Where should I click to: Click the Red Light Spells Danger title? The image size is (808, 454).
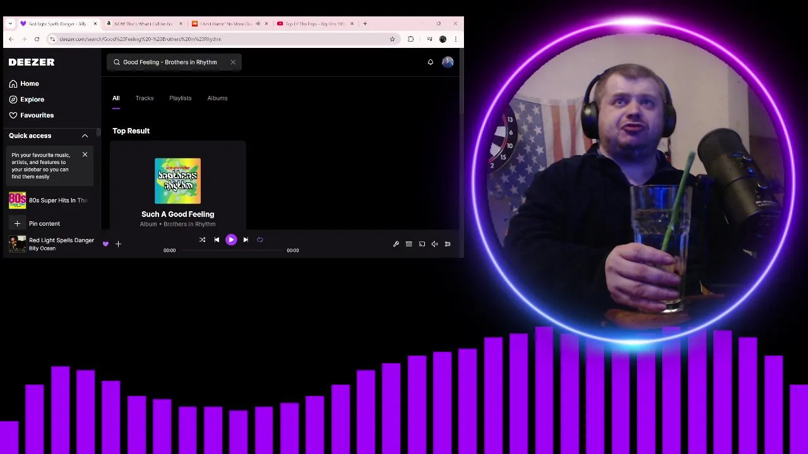coord(61,240)
